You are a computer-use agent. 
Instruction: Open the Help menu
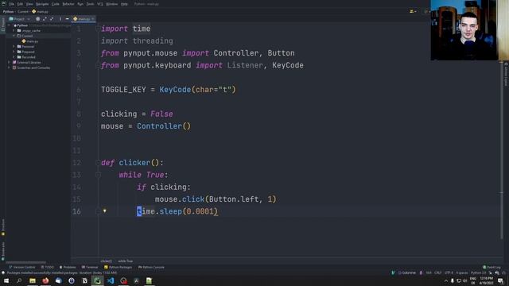click(x=124, y=4)
